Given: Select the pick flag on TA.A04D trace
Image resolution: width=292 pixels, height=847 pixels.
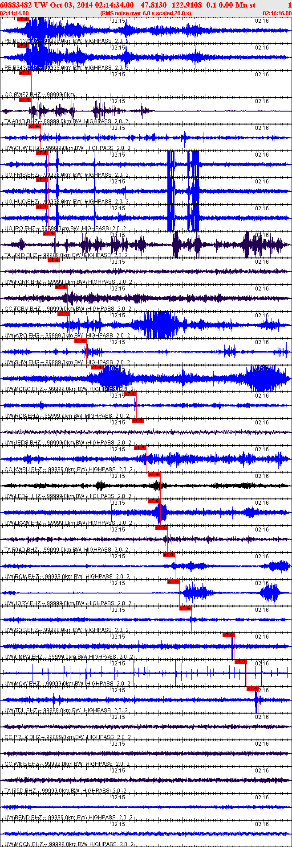Looking at the screenshot, I should pos(25,100).
